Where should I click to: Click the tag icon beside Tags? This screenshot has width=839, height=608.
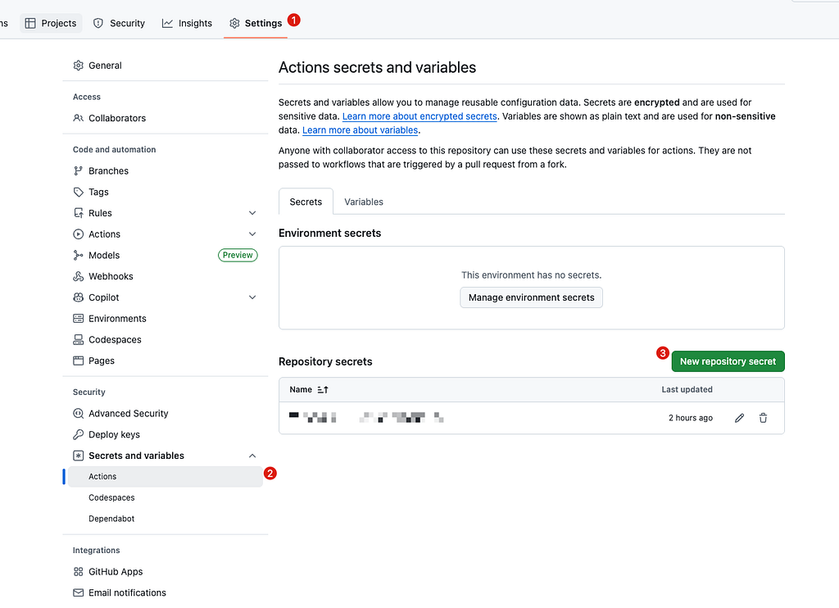click(x=78, y=192)
